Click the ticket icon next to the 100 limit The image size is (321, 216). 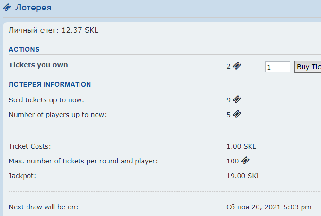pyautogui.click(x=245, y=161)
